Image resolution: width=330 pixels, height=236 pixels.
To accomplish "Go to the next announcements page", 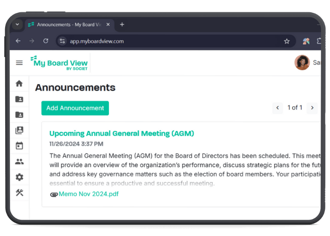I will coord(312,108).
